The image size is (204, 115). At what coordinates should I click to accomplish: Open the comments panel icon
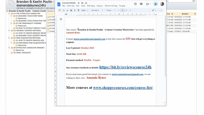(142, 4)
